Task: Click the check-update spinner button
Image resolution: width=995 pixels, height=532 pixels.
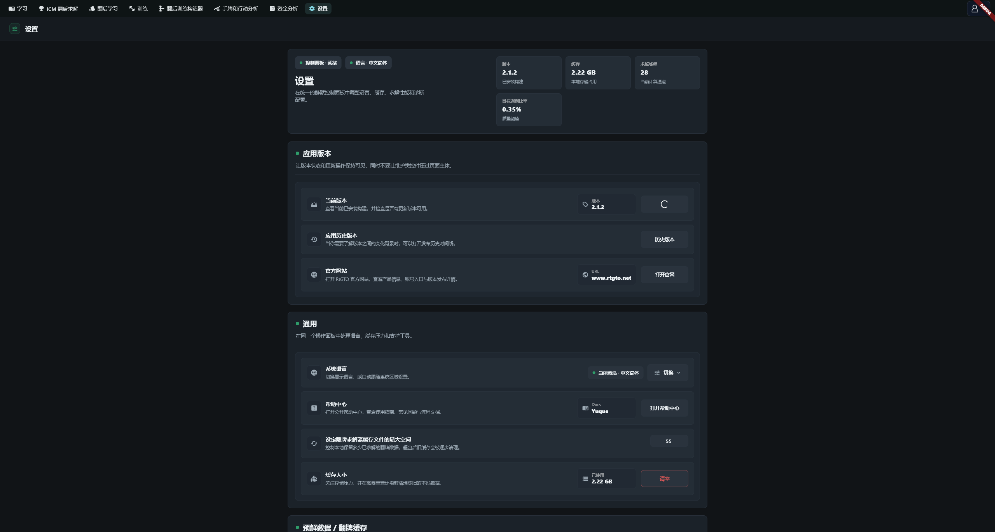Action: tap(664, 204)
